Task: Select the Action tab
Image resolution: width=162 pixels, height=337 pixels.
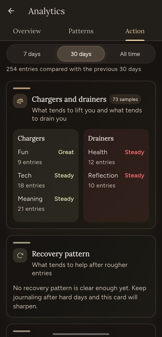Action: (135, 31)
